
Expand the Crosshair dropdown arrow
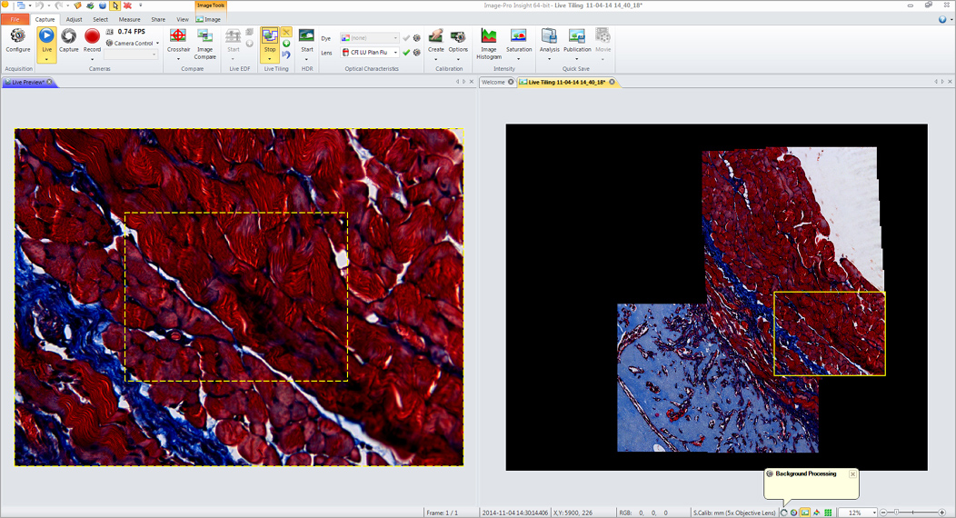click(x=178, y=59)
